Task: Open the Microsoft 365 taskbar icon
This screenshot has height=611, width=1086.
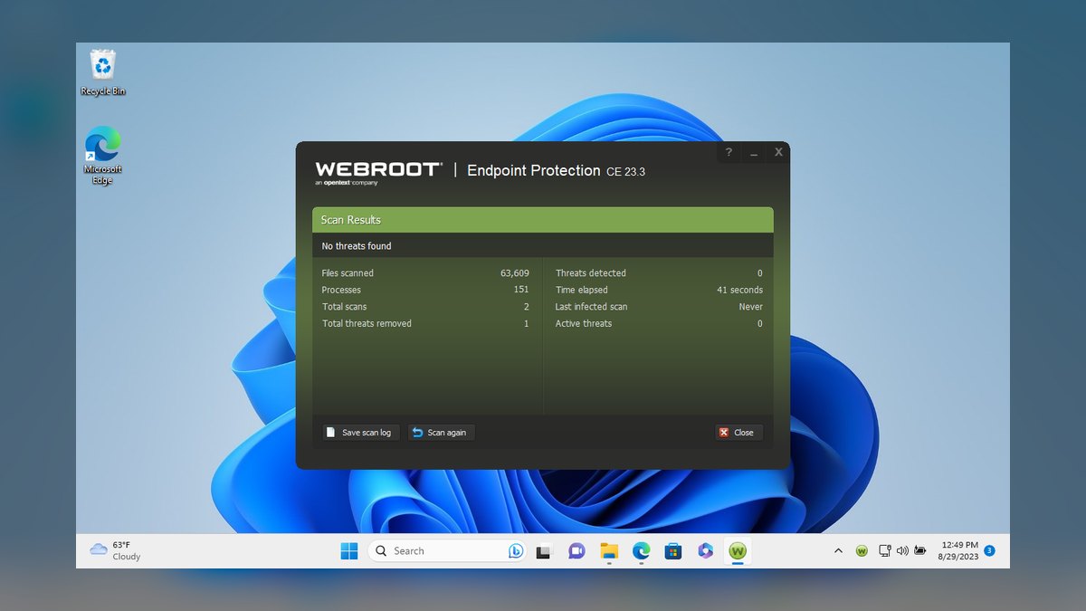Action: click(x=706, y=550)
